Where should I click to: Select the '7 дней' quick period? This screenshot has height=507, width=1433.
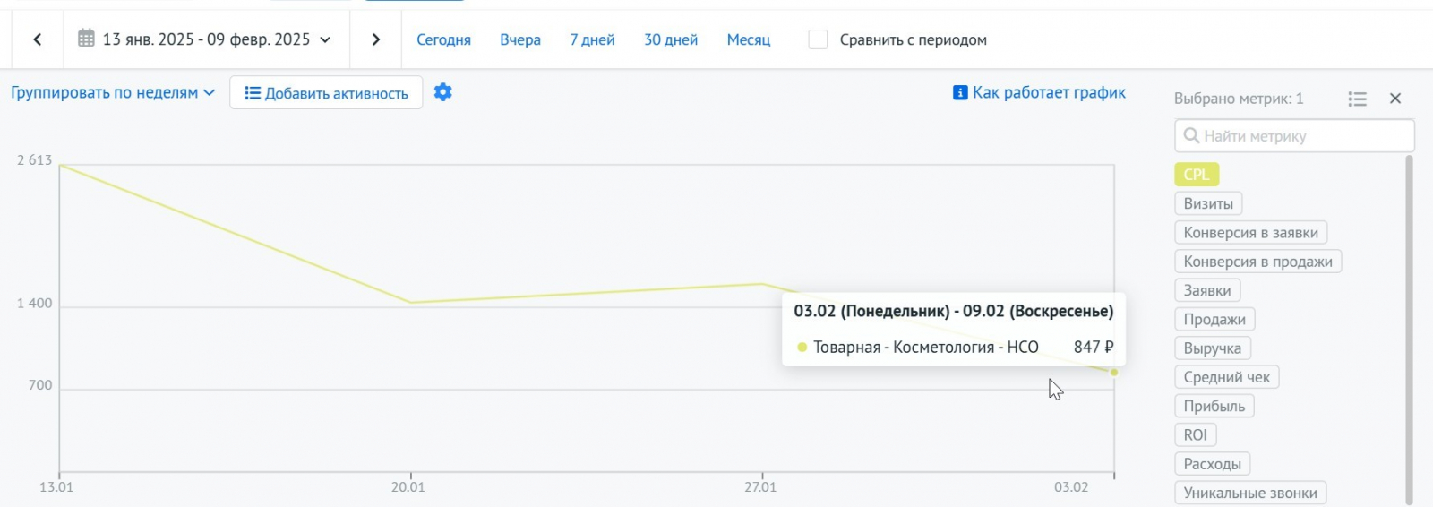(x=592, y=39)
